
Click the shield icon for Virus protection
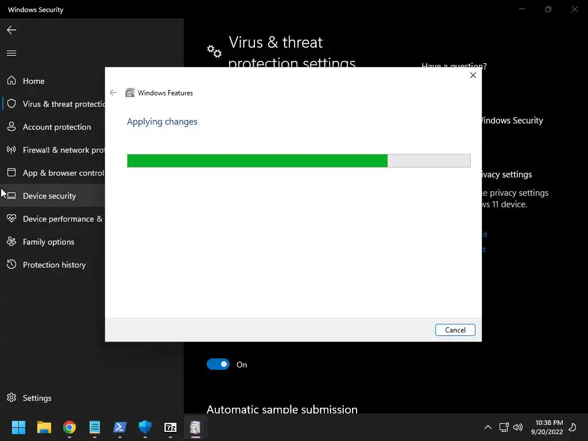point(11,103)
